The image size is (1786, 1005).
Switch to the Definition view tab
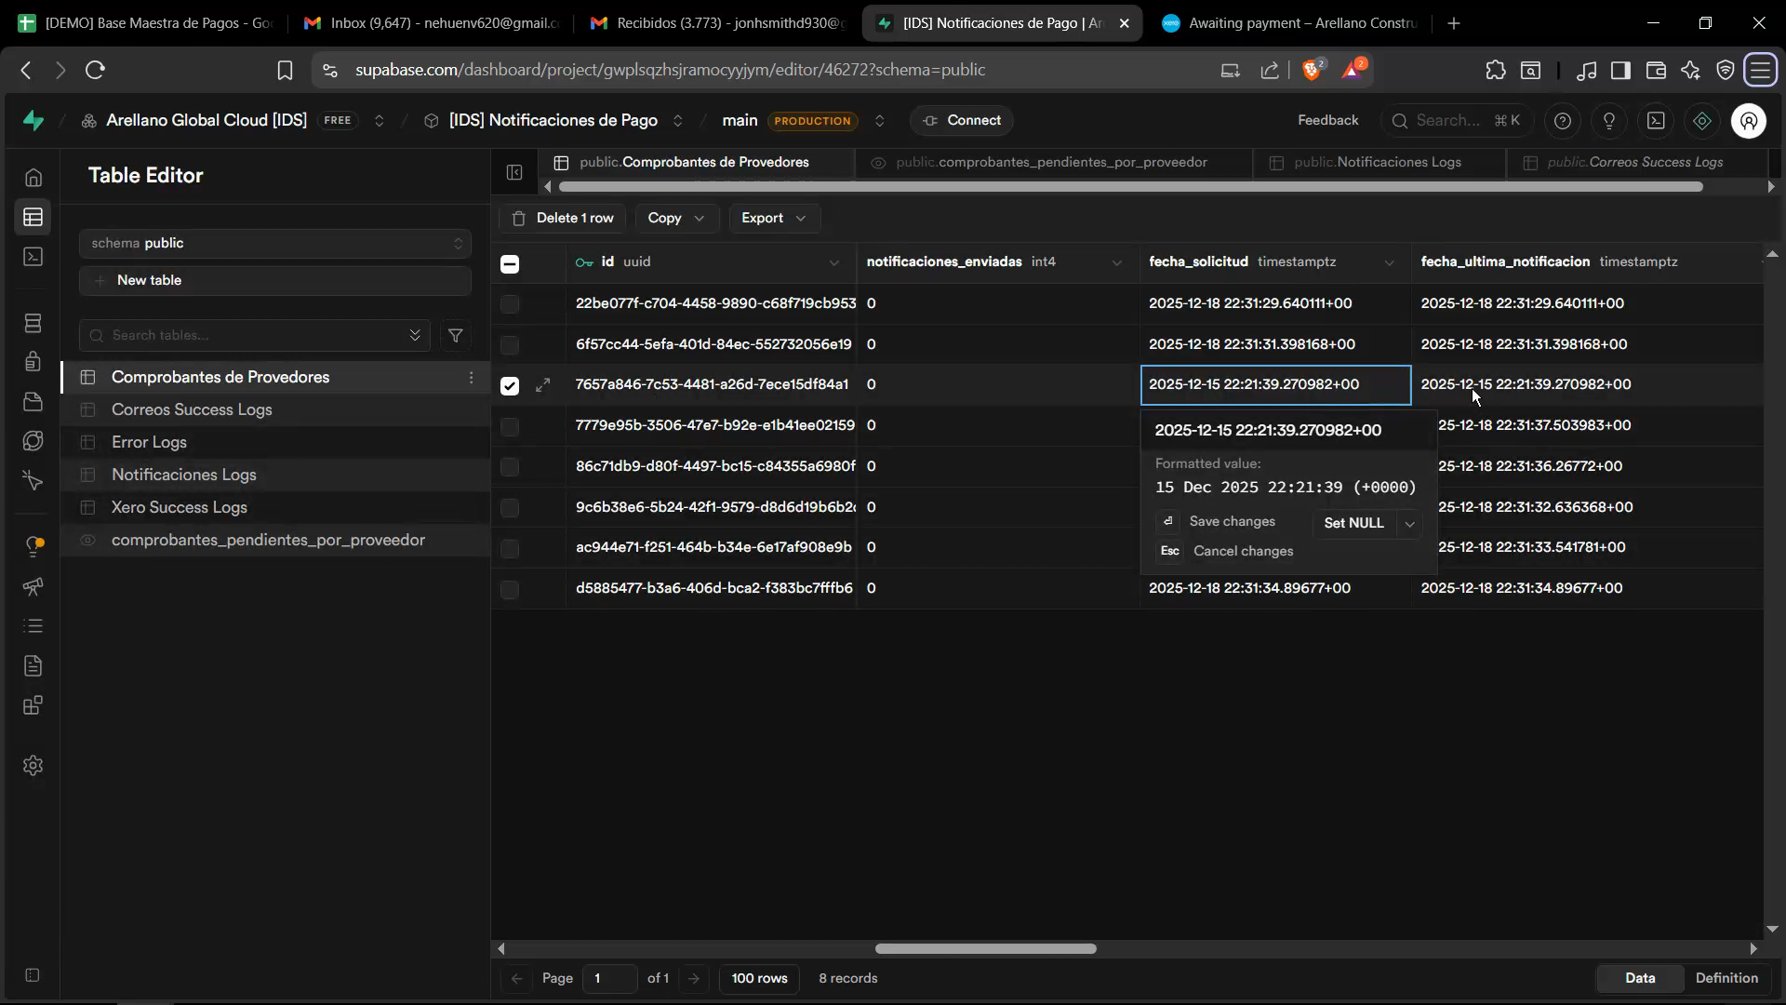(x=1726, y=978)
